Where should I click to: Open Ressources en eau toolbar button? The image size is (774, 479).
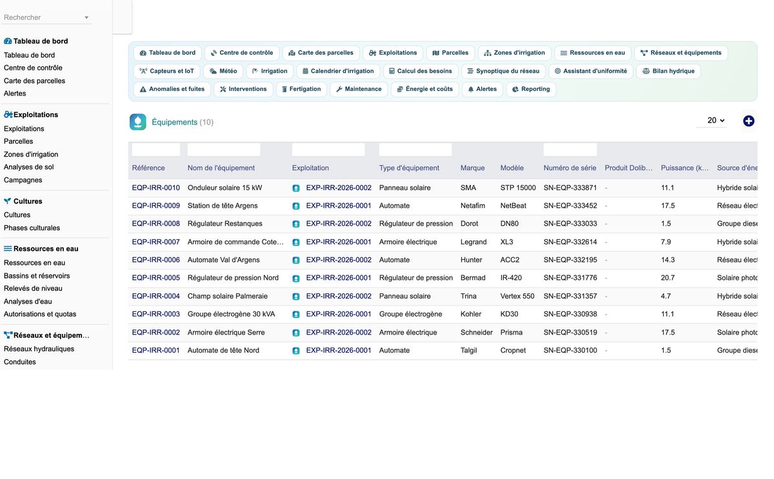(x=593, y=53)
